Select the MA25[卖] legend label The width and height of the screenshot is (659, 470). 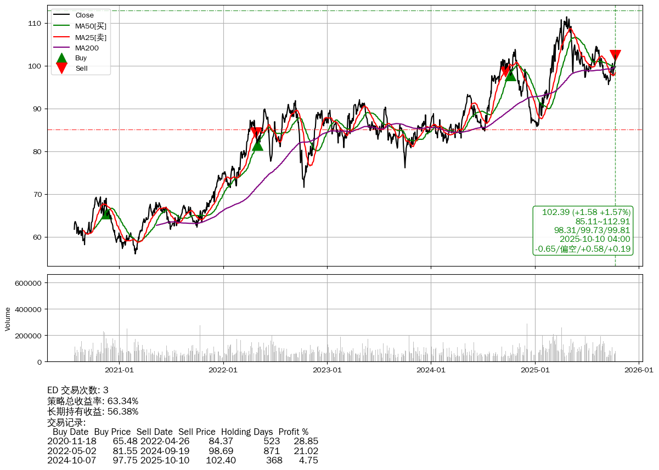click(x=91, y=37)
